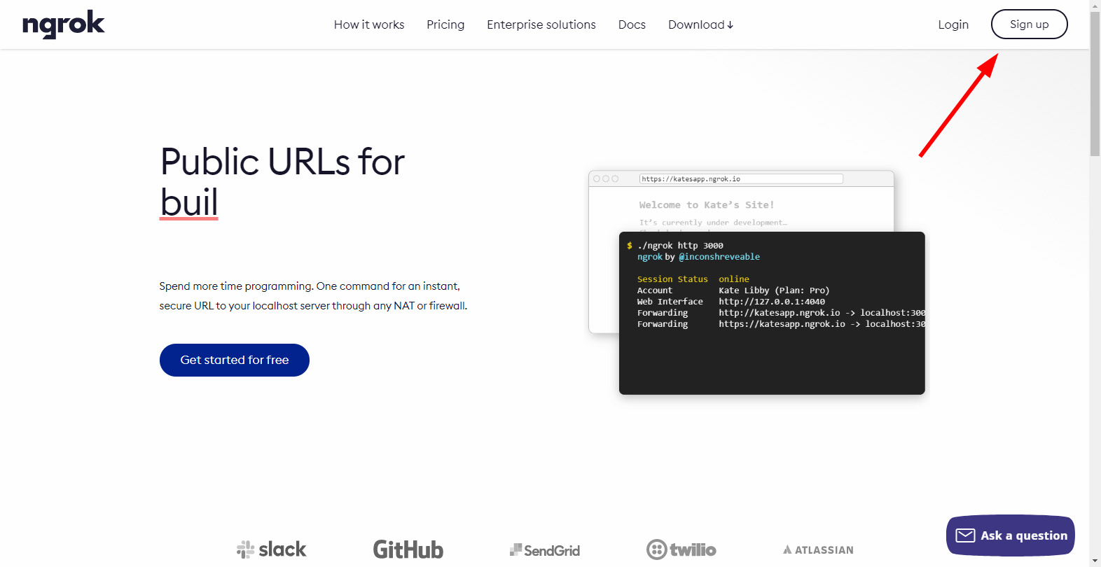Screen dimensions: 1101x567
Task: Click the SendGrid logo
Action: [x=544, y=550]
